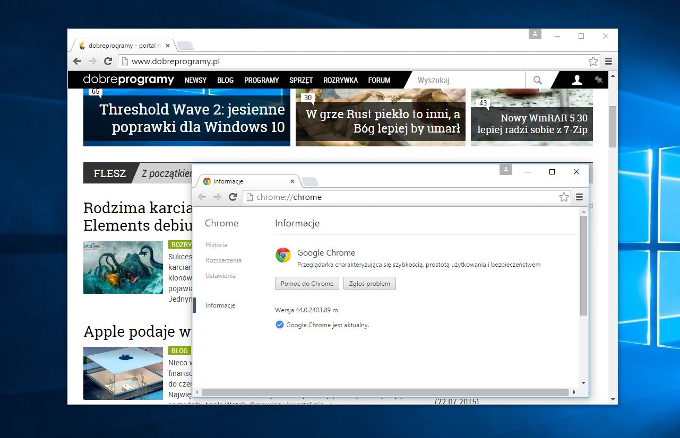Screen dimensions: 680x438
Task: Go back in the dobreprogramy browser window
Action: 78,62
